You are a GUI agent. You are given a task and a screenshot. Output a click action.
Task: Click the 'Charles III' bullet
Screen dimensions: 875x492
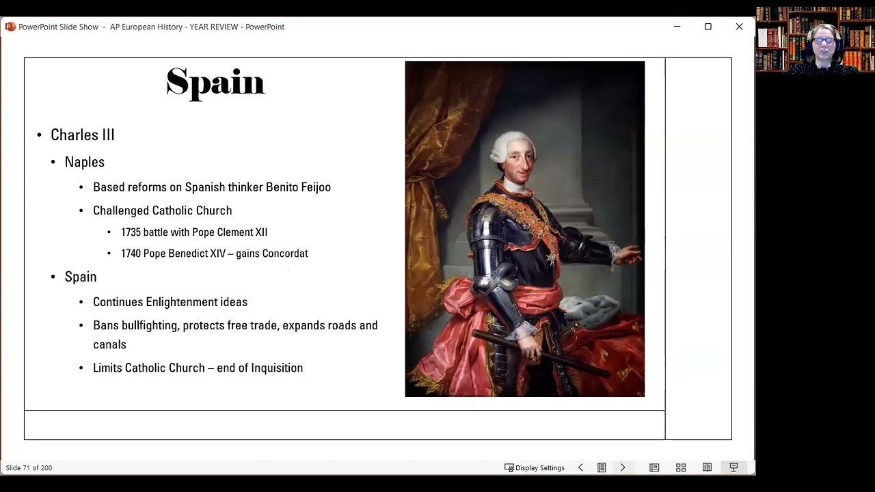click(83, 135)
